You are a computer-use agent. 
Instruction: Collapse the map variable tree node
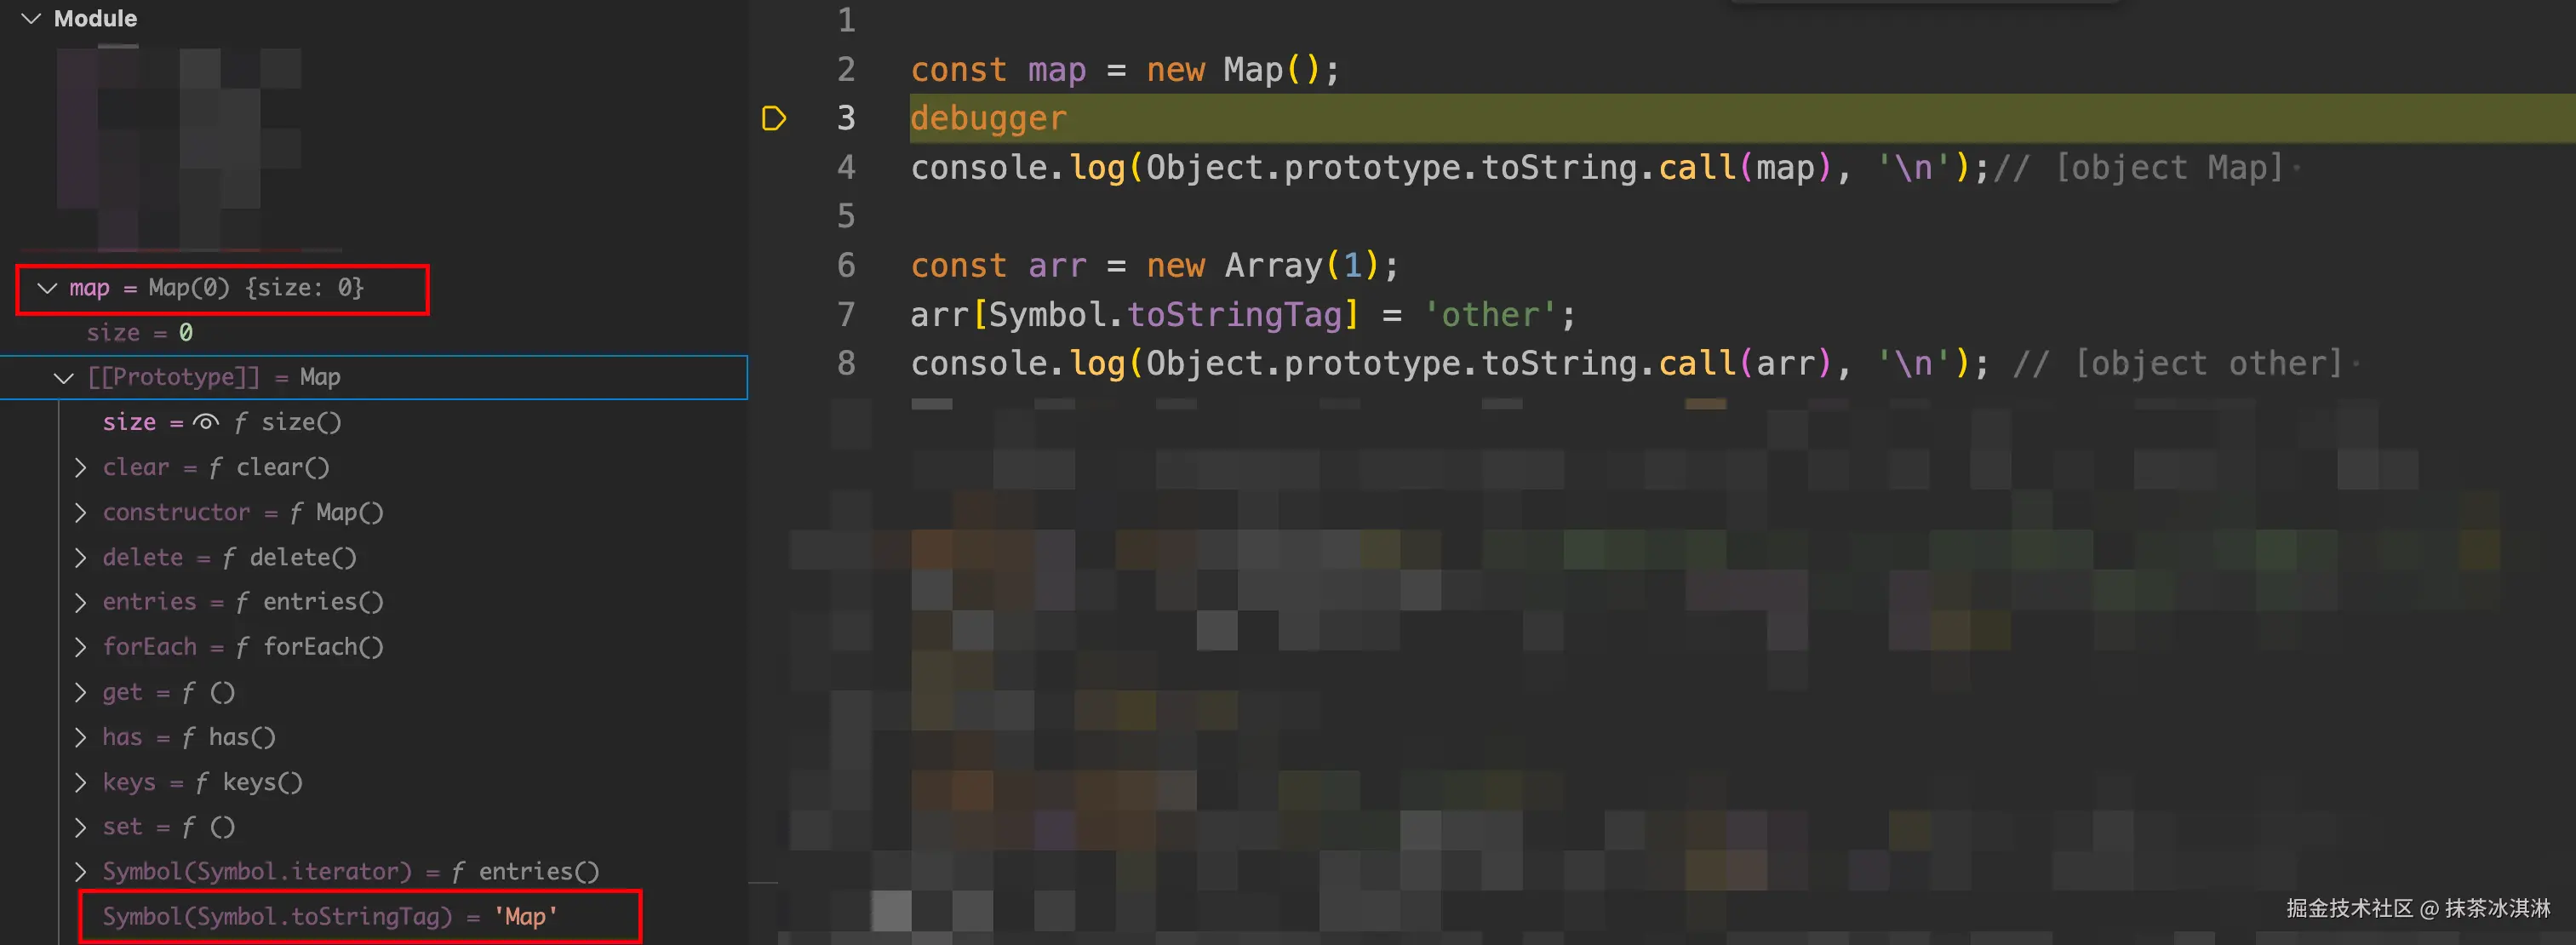click(x=47, y=288)
